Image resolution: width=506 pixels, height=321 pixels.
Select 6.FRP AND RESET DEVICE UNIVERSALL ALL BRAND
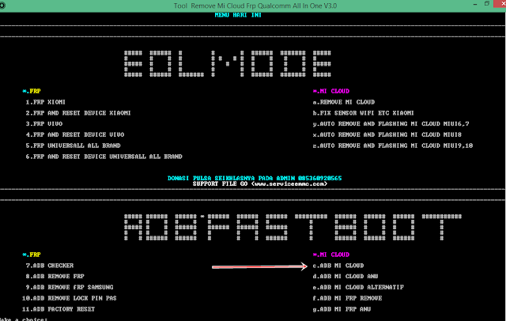click(x=104, y=157)
